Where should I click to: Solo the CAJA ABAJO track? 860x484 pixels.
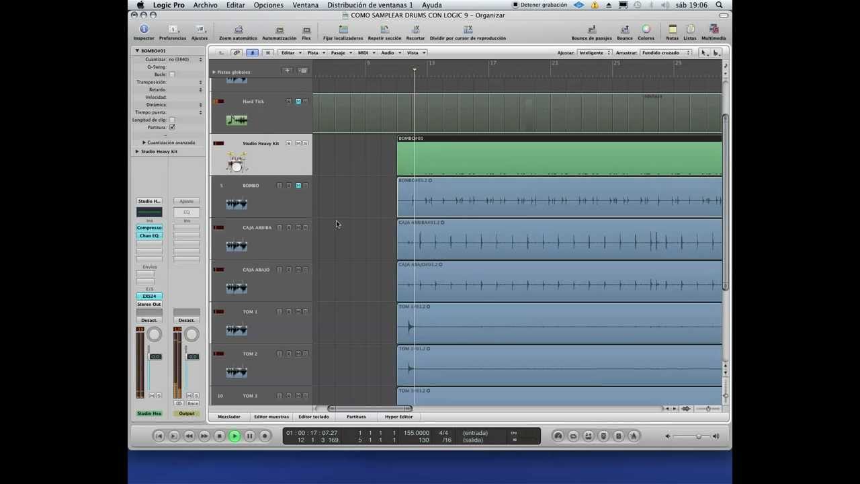tap(305, 270)
